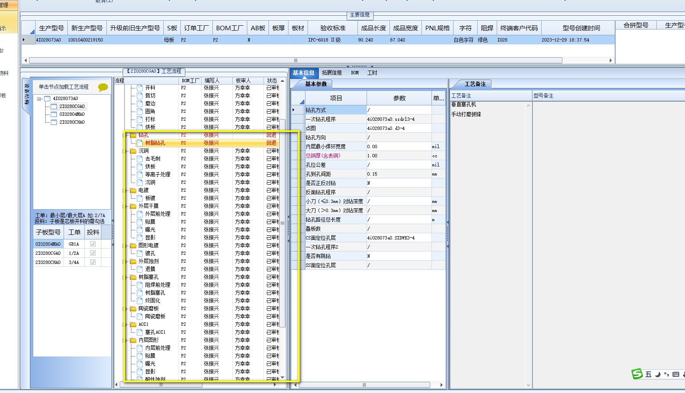Screen dimensions: 685x393
Task: Collapse the 沉铜 process group
Action: pos(125,151)
